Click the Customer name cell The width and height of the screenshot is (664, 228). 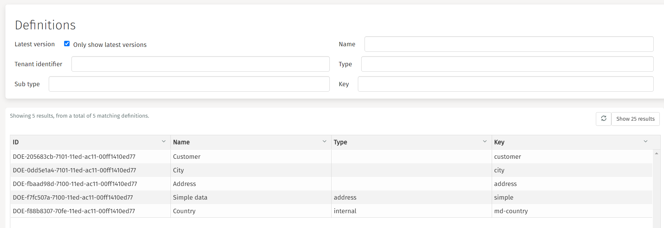251,157
